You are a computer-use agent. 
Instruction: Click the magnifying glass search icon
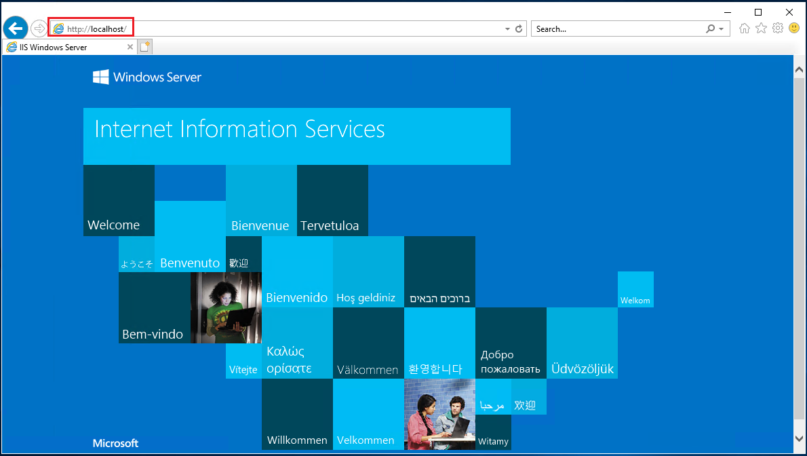click(710, 29)
